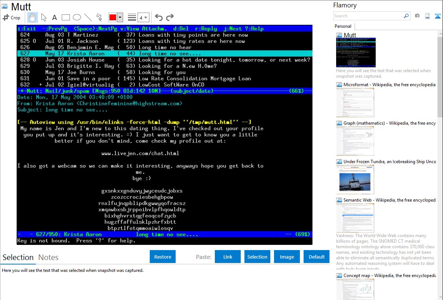This screenshot has width=443, height=300.
Task: Select the text annotation tool
Action: click(x=54, y=17)
